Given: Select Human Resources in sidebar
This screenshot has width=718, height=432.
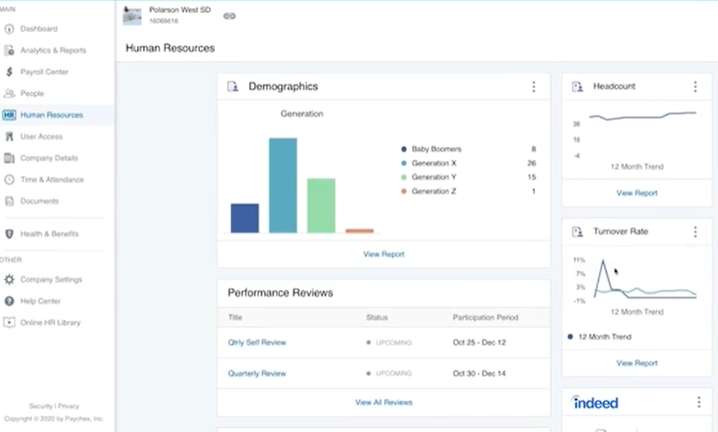Looking at the screenshot, I should click(x=51, y=115).
